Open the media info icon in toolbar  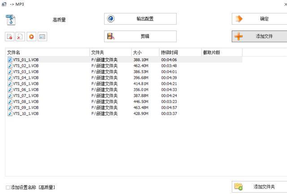(42, 37)
